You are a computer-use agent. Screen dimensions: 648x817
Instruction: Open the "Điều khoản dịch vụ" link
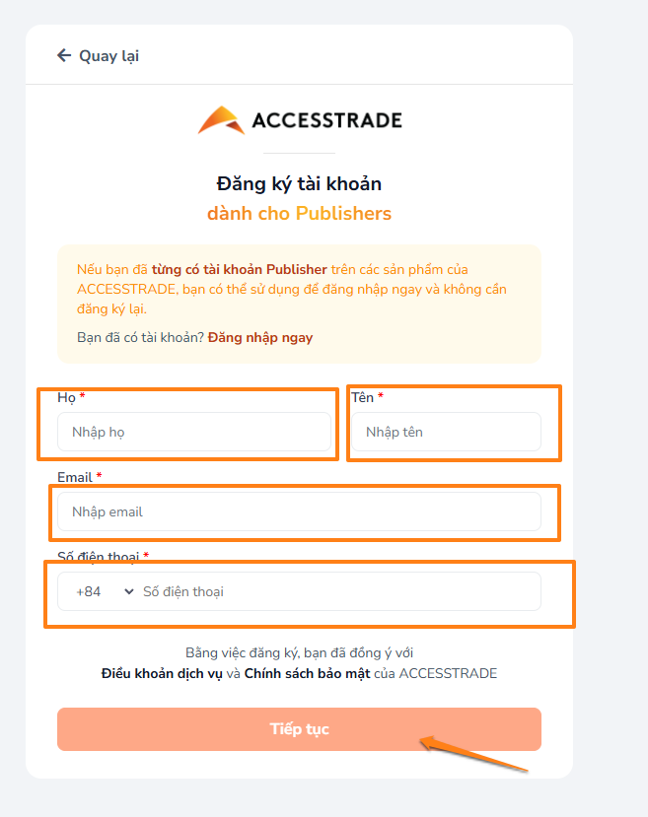[x=162, y=674]
